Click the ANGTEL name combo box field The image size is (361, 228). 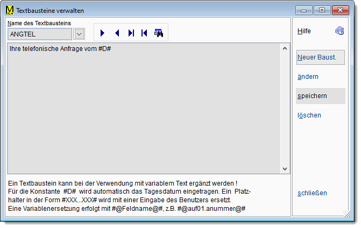(x=39, y=34)
